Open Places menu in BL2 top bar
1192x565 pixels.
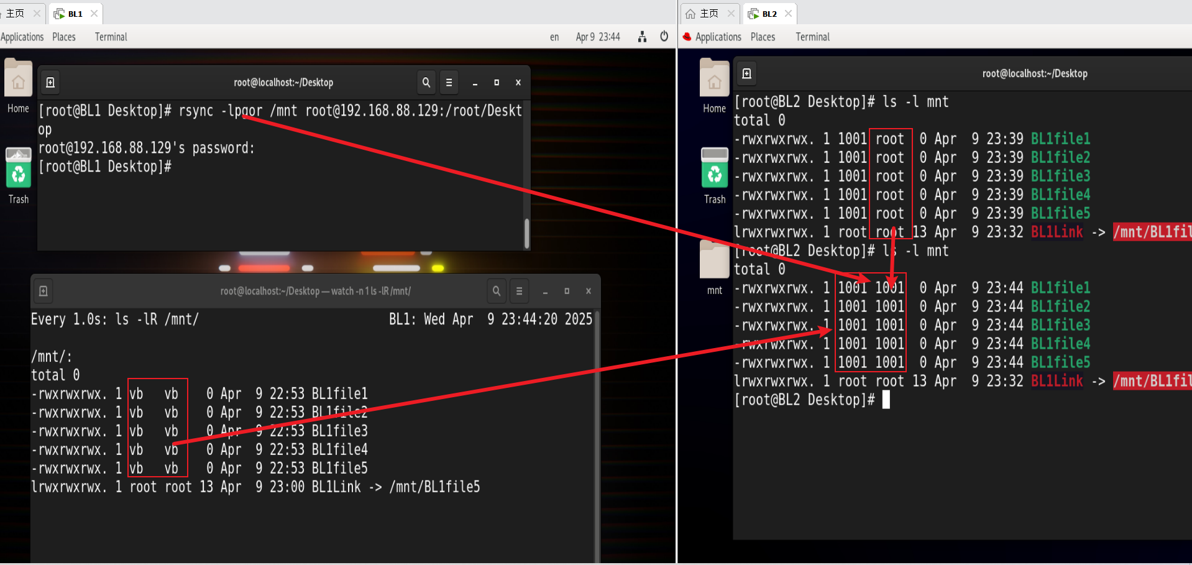[x=763, y=37]
